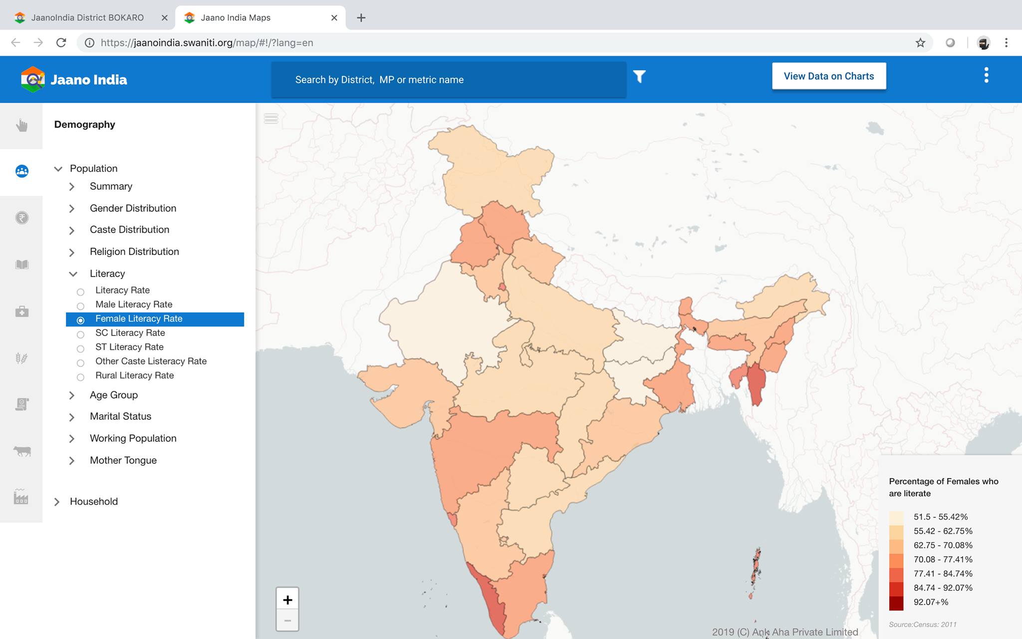Expand the Household section

pyautogui.click(x=58, y=501)
